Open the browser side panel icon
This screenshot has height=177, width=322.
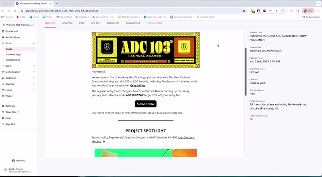pos(298,11)
